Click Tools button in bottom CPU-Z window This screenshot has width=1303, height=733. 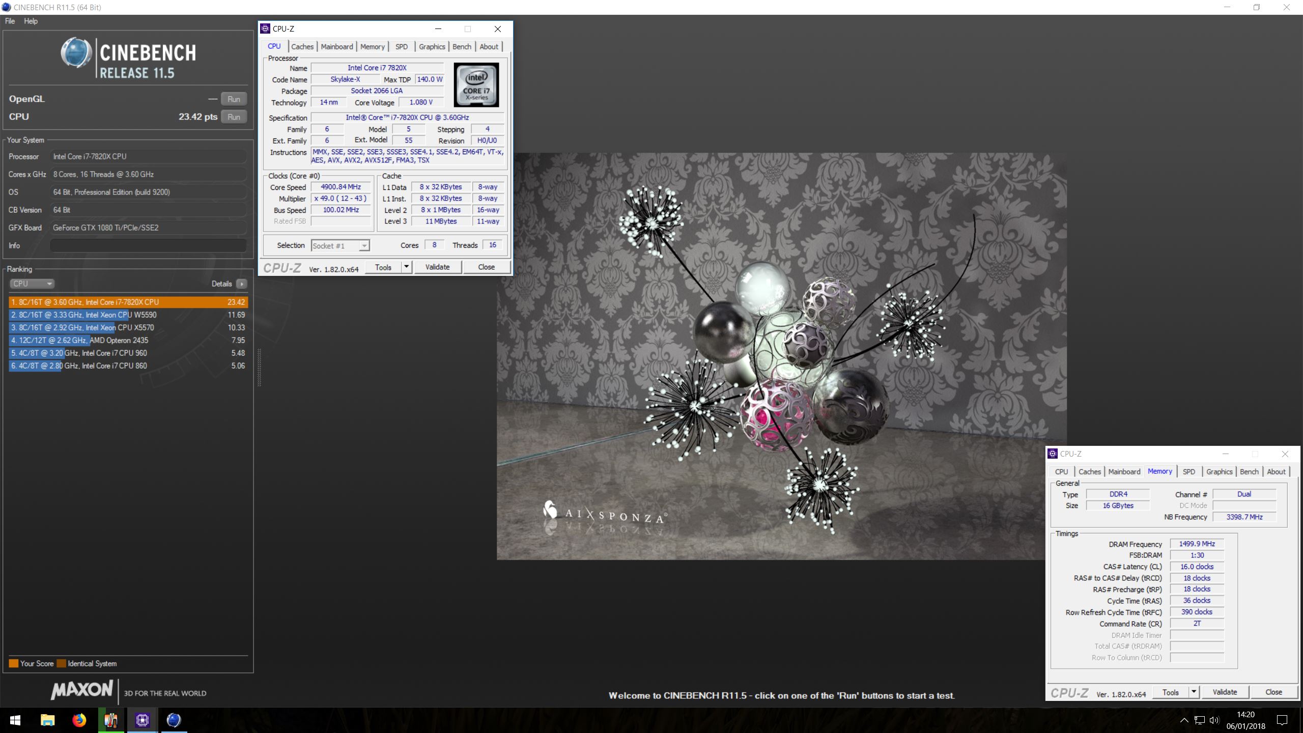(1171, 692)
